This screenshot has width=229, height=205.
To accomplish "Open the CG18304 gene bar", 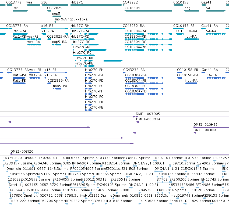I will click(148, 11).
